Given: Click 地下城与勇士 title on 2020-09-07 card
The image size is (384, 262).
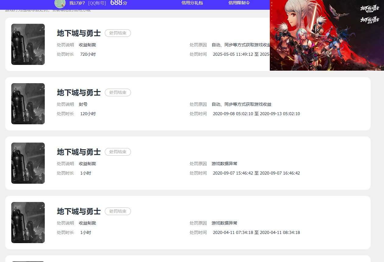Looking at the screenshot, I should pyautogui.click(x=79, y=152).
